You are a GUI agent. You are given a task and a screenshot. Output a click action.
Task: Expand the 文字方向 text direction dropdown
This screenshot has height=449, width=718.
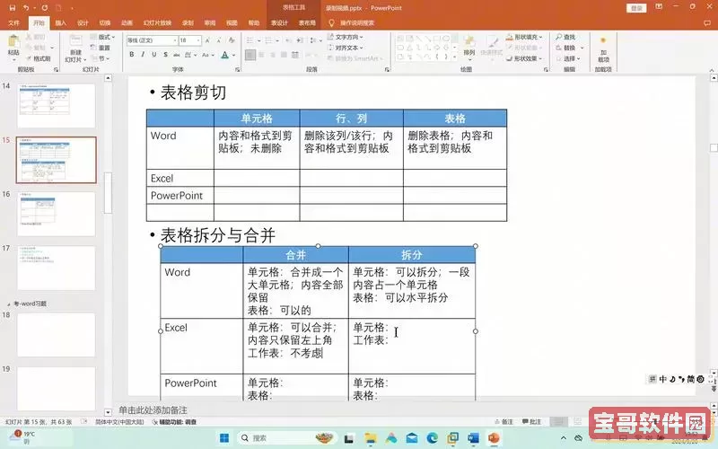pyautogui.click(x=346, y=37)
